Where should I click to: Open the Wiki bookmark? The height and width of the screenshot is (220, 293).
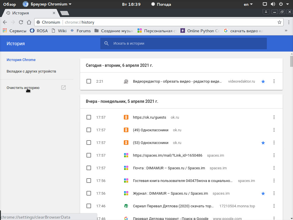(x=59, y=31)
